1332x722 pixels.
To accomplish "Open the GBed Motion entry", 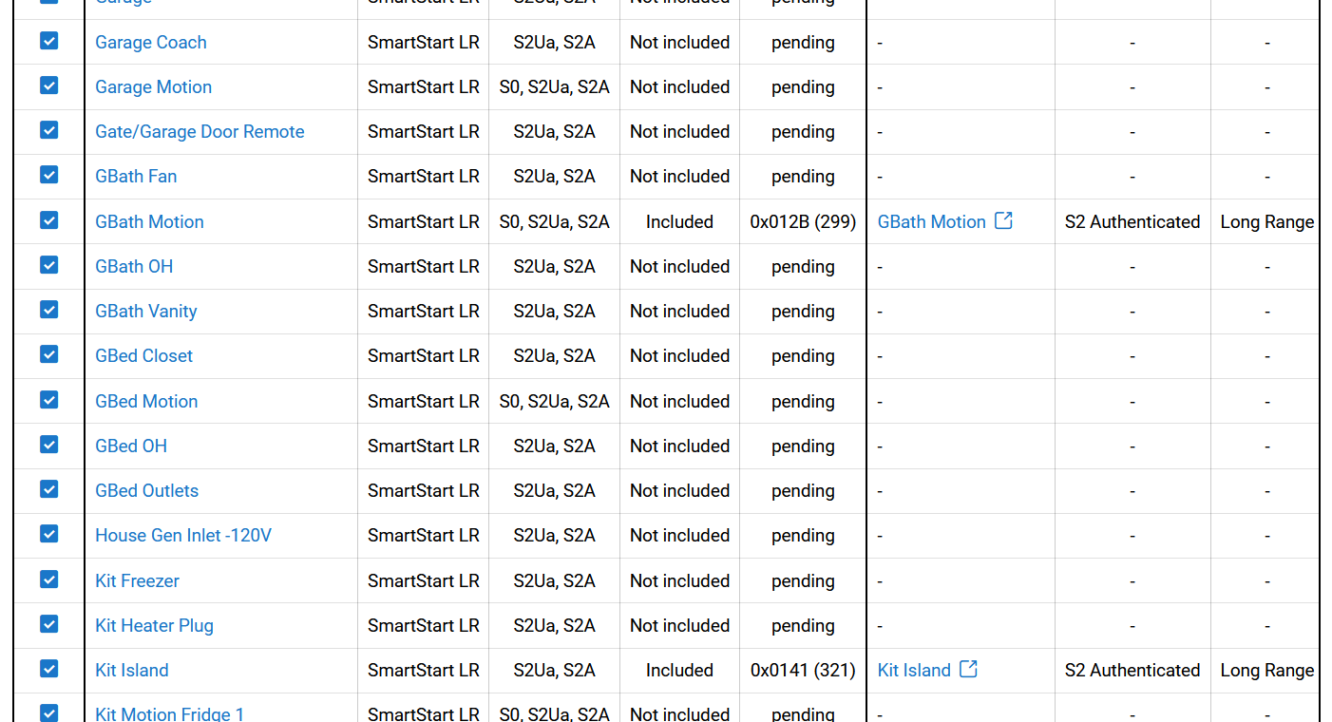I will pyautogui.click(x=146, y=402).
